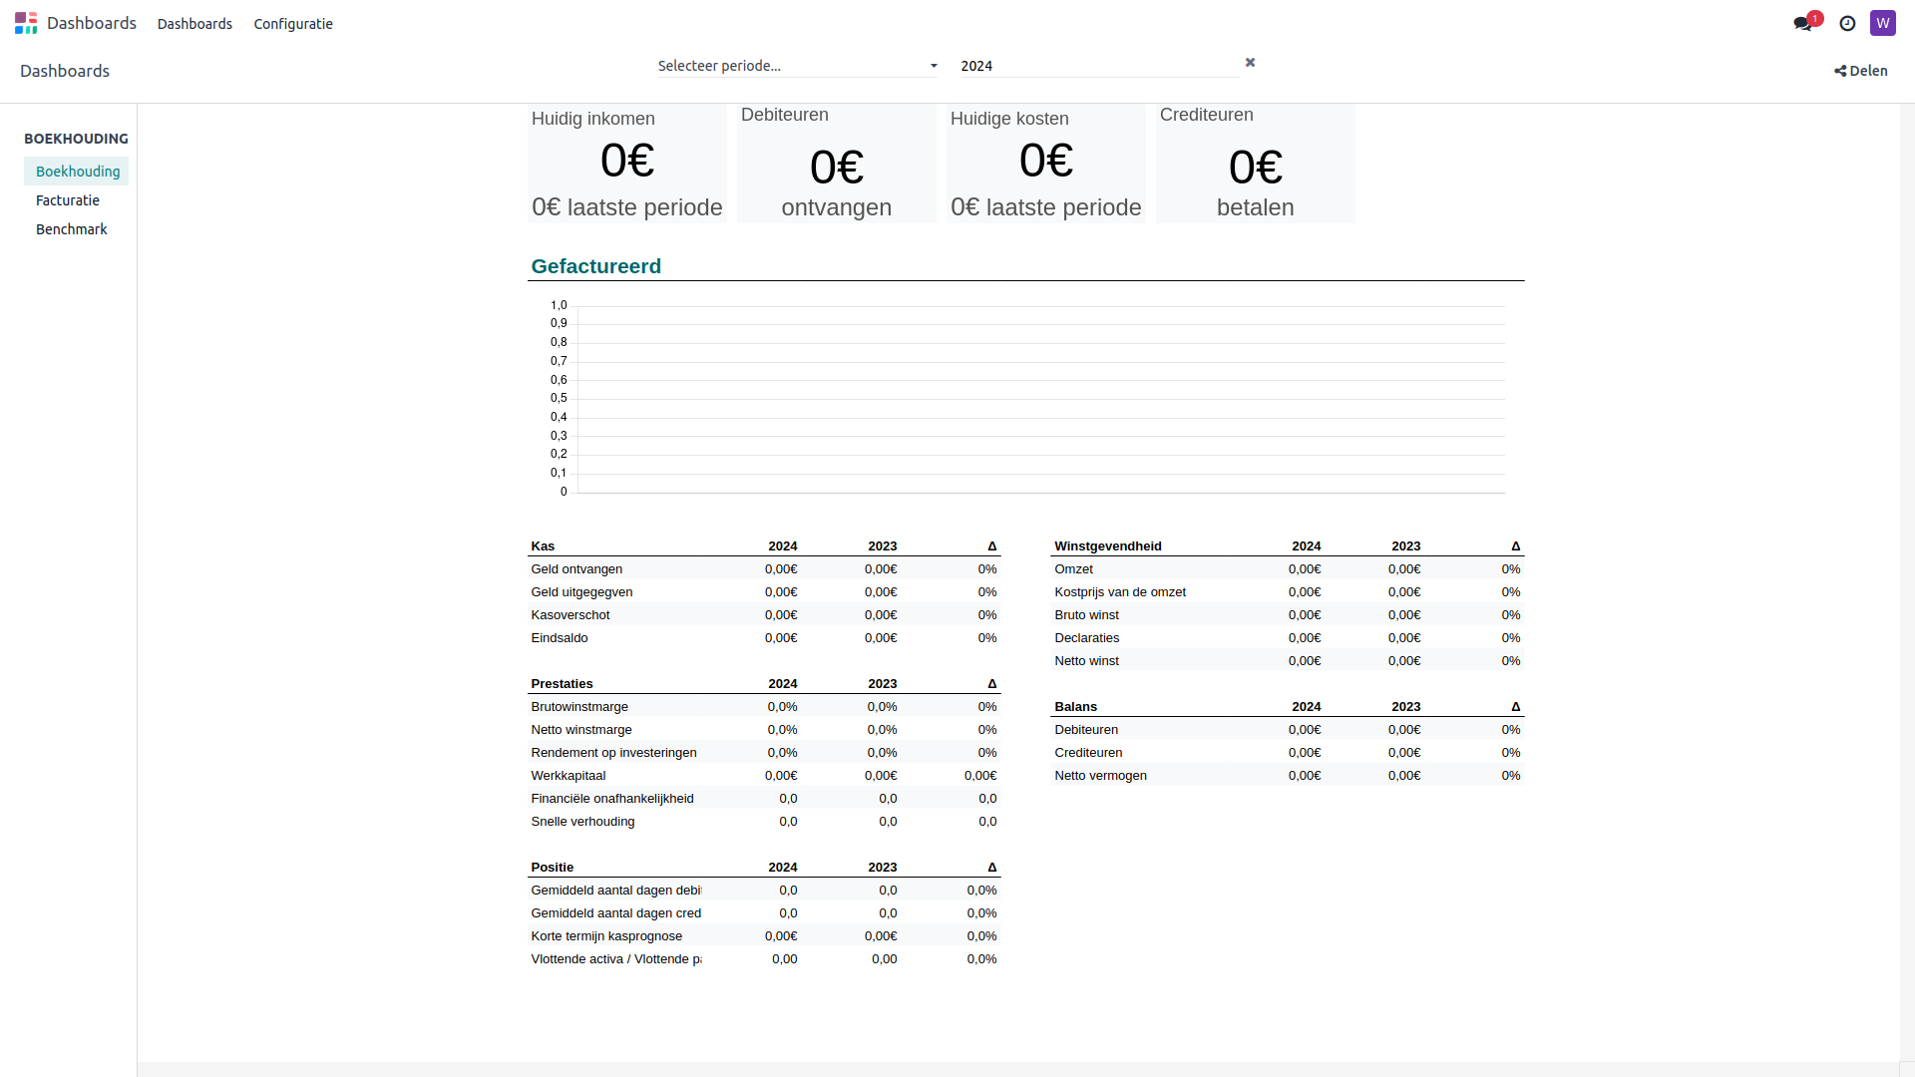The width and height of the screenshot is (1915, 1077).
Task: Click the Gefactureerd chart area
Action: (x=1026, y=399)
